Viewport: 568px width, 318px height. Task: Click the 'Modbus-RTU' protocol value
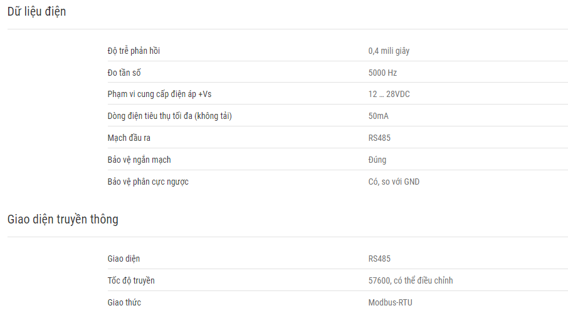point(390,302)
